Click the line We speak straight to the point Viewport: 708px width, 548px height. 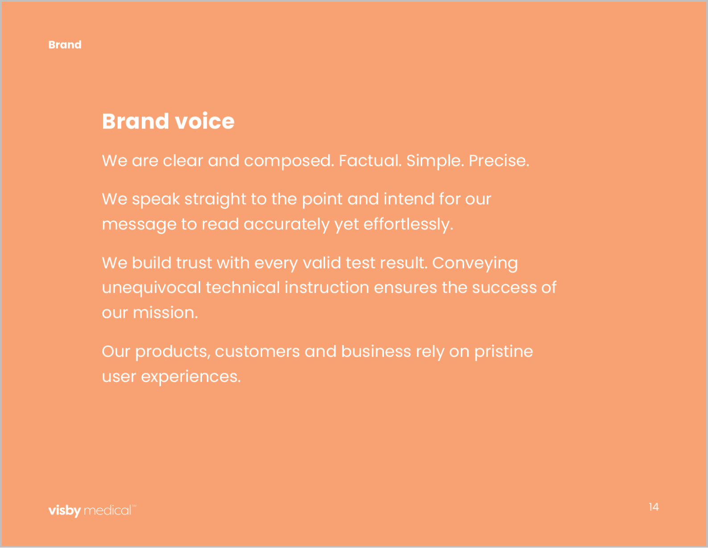(x=296, y=199)
